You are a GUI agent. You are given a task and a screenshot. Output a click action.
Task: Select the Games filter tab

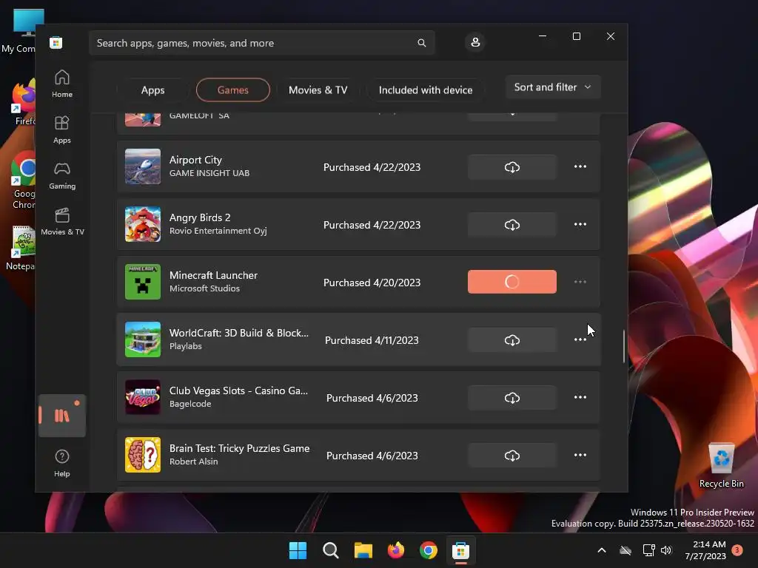(233, 89)
